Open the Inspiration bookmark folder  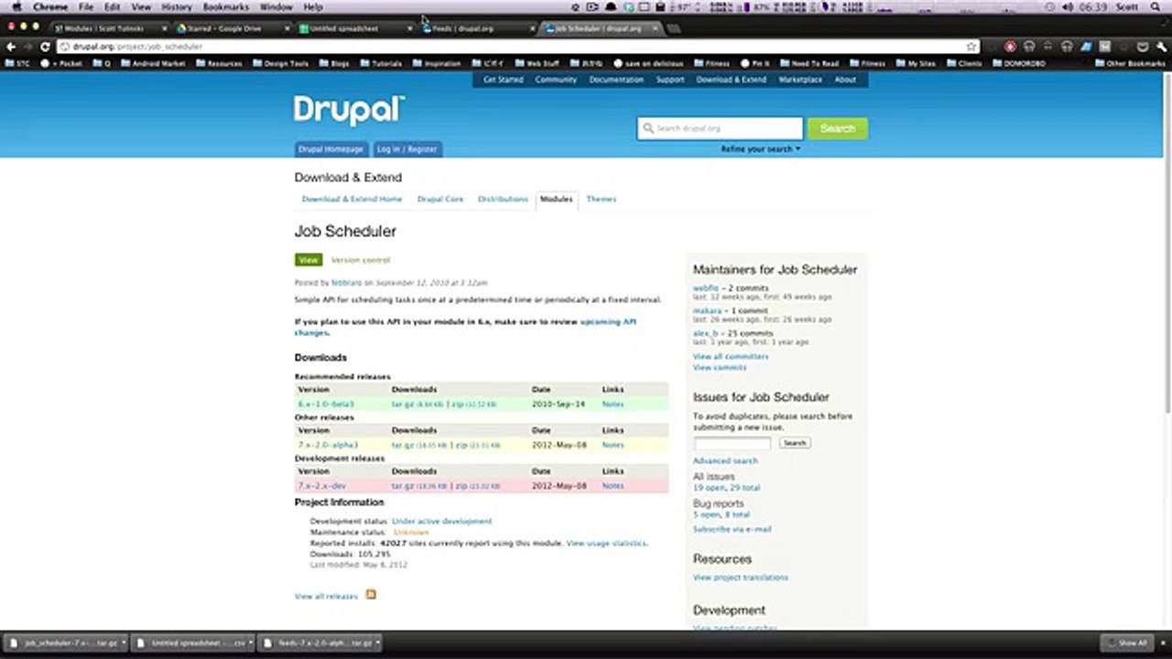click(x=436, y=64)
